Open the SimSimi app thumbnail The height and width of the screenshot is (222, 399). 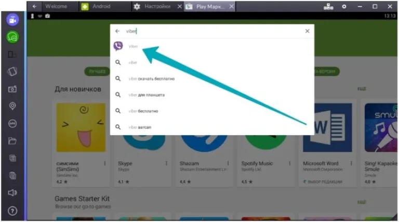[x=81, y=127]
